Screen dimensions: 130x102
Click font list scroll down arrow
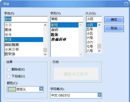pyautogui.click(x=45, y=54)
